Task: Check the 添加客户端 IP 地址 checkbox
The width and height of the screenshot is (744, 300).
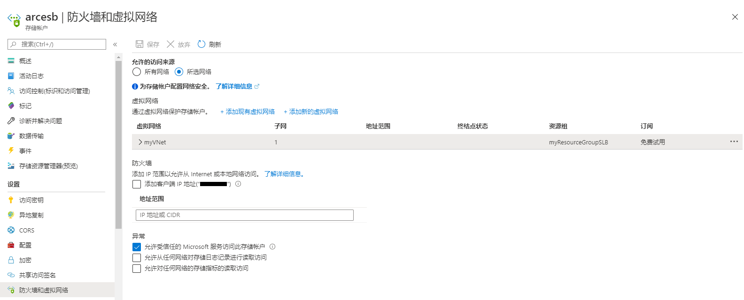Action: tap(137, 184)
